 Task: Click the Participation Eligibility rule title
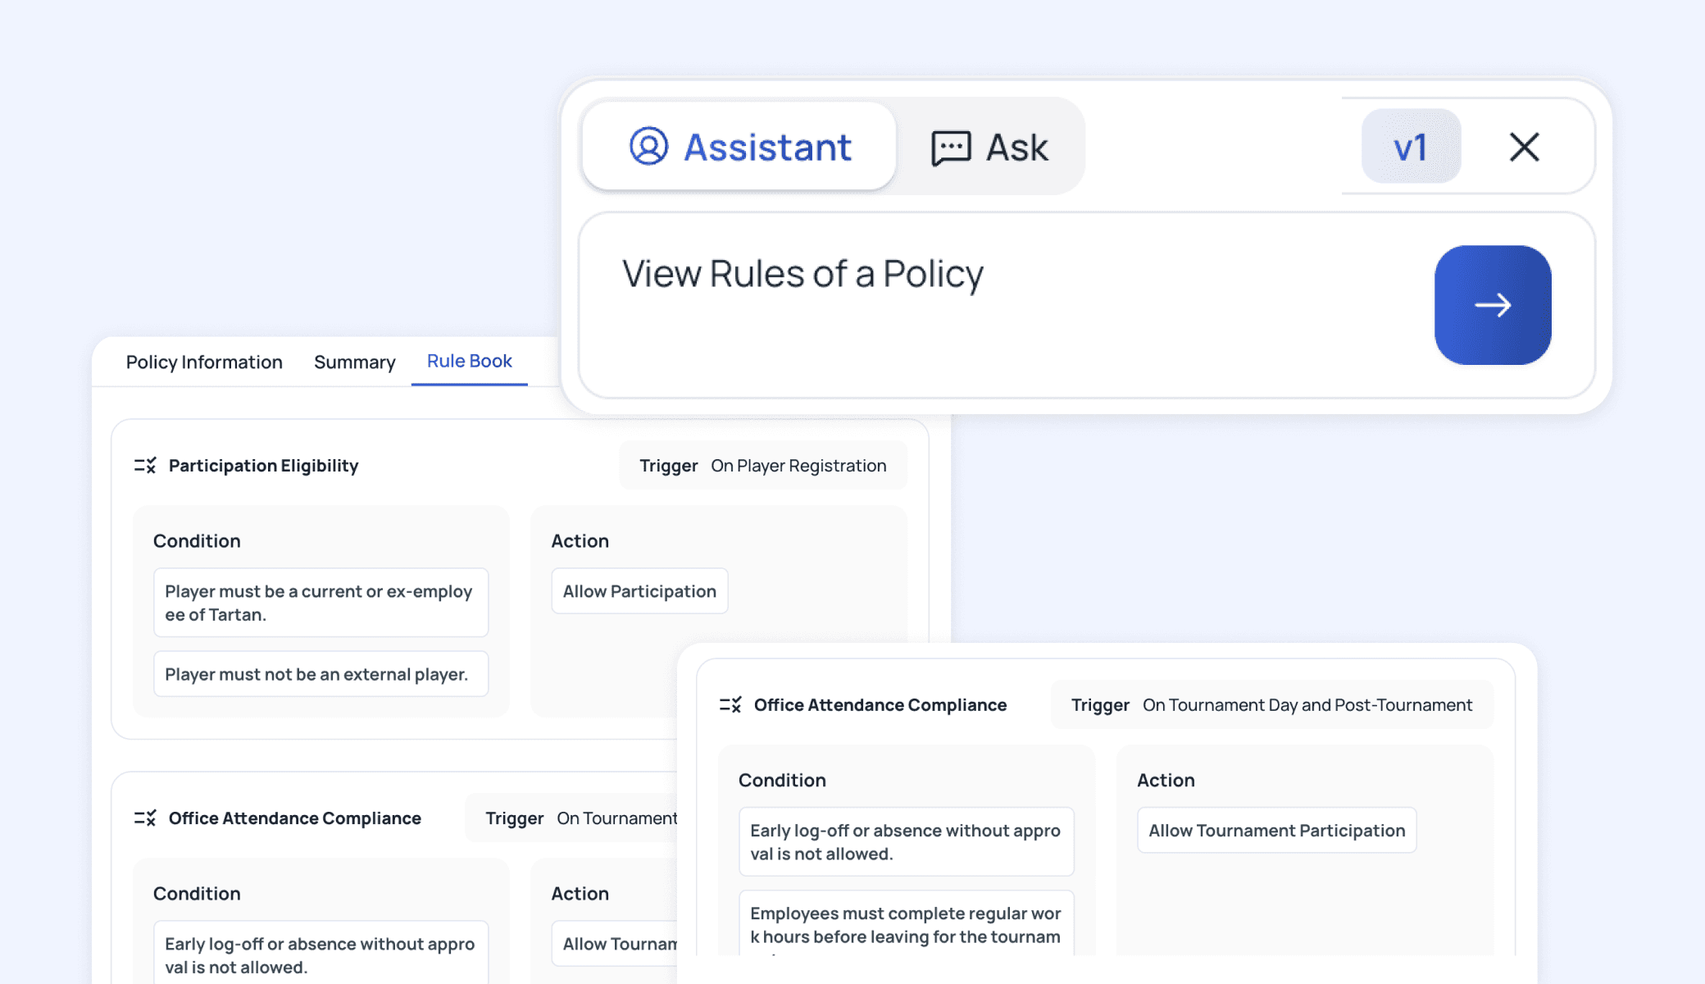click(263, 466)
